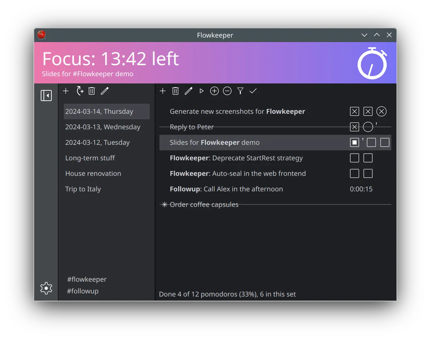This screenshot has width=431, height=341.
Task: Click the stopwatch timer icon in header
Action: [372, 63]
